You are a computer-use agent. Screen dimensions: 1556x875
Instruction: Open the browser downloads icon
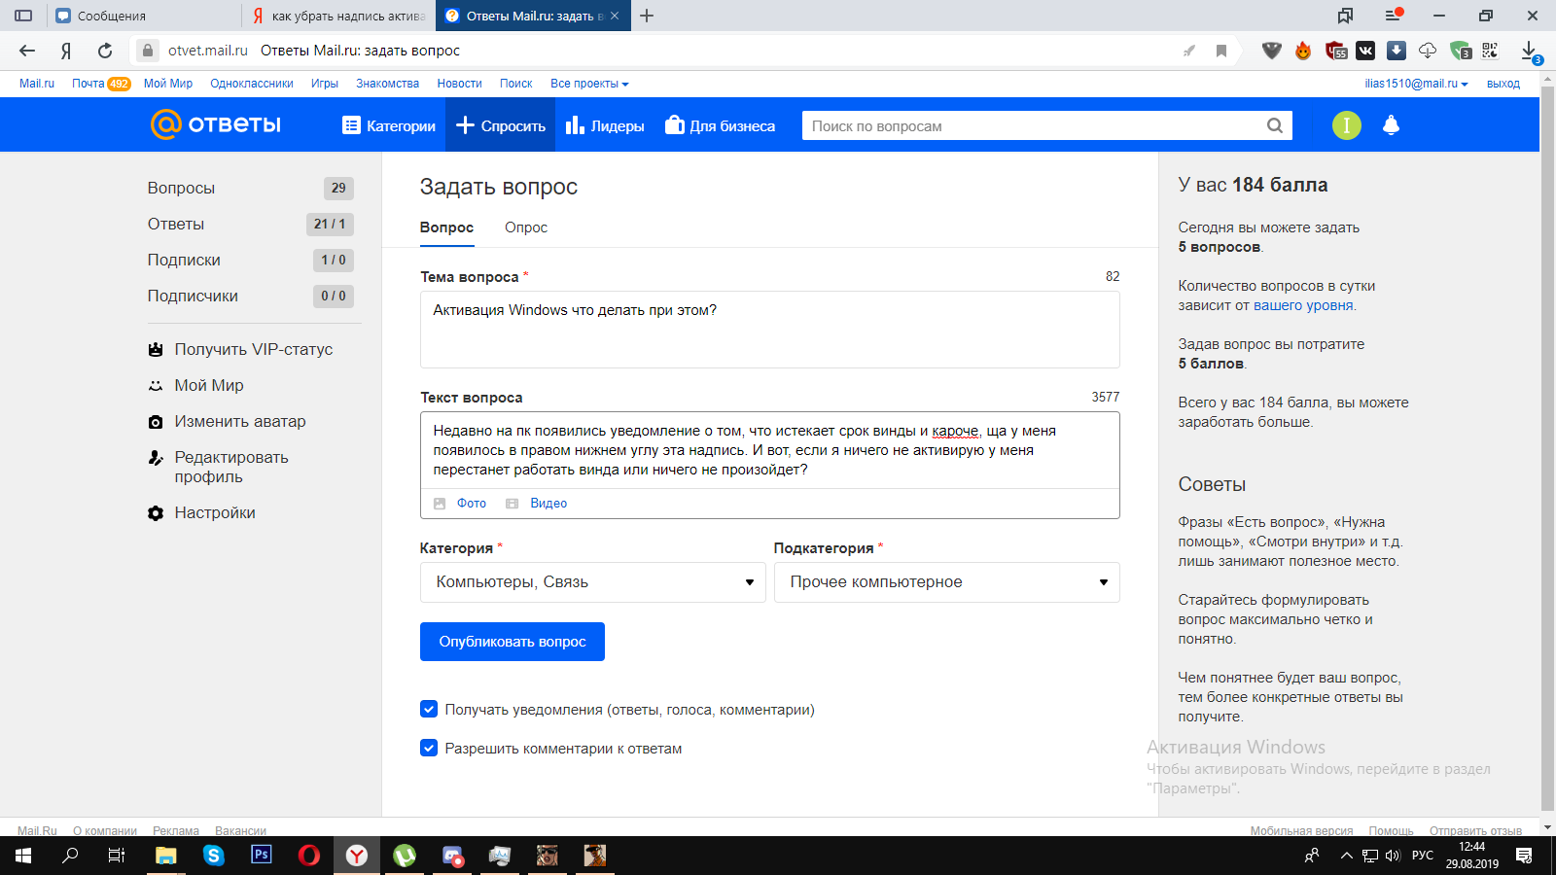coord(1529,51)
